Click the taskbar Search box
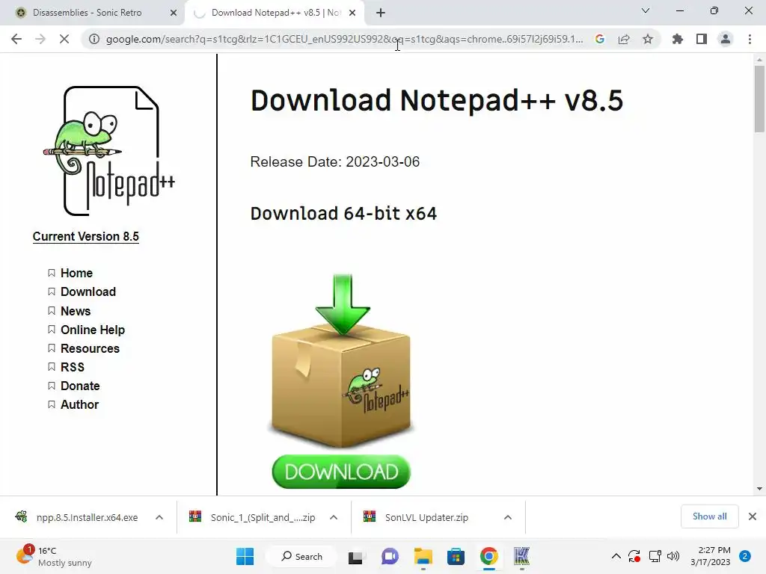 301,556
